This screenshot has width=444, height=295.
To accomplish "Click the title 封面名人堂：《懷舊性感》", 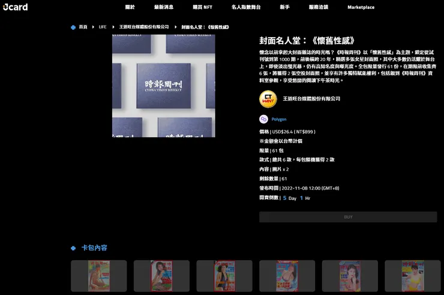I will pos(307,41).
